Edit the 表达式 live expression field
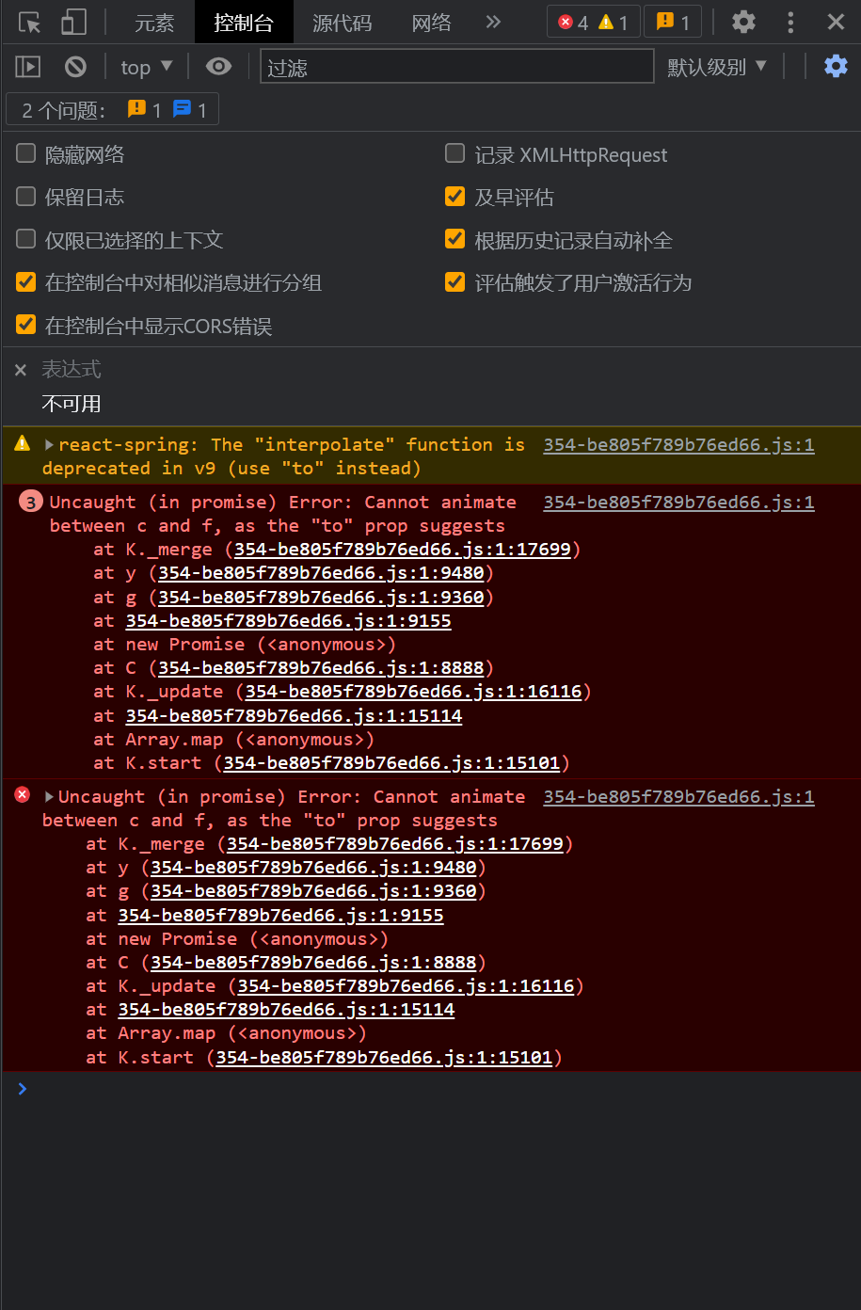The width and height of the screenshot is (861, 1310). [x=72, y=369]
